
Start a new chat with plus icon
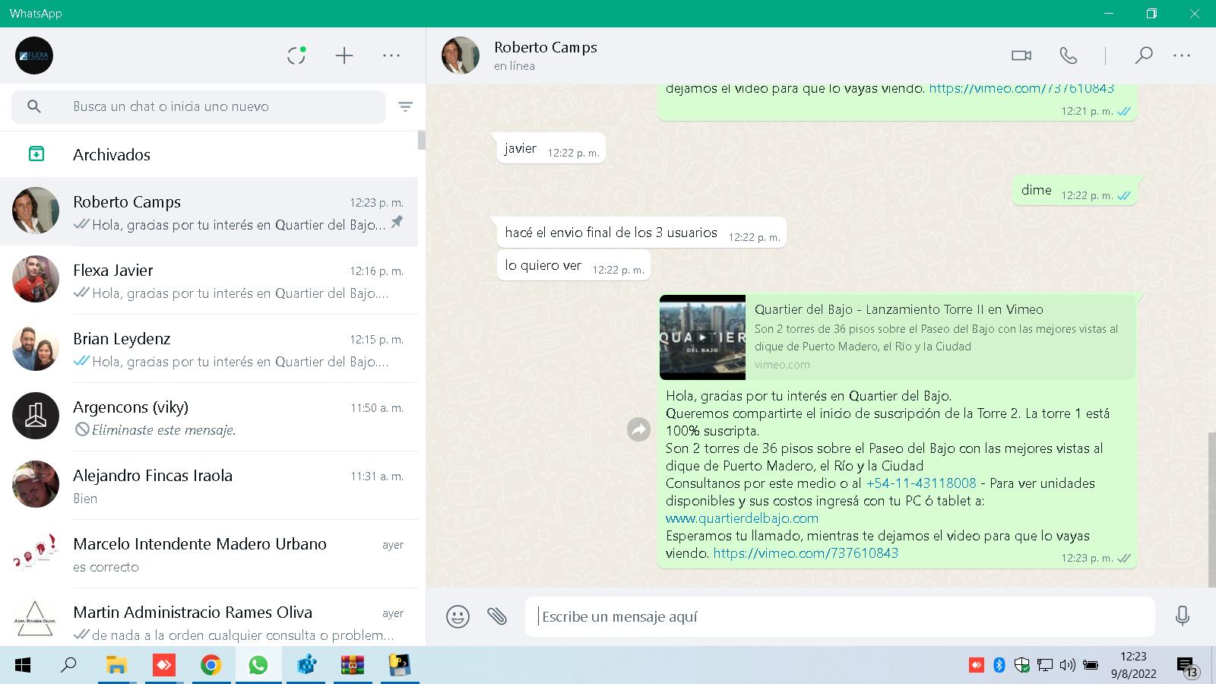(344, 55)
